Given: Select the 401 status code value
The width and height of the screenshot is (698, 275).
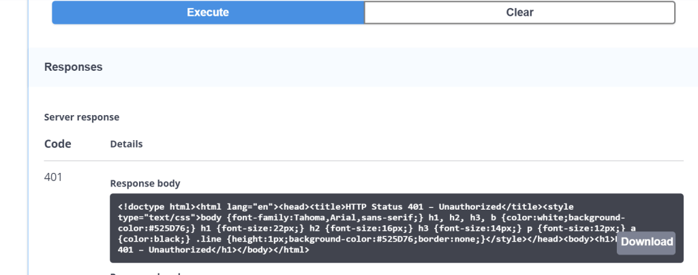Looking at the screenshot, I should tap(53, 177).
